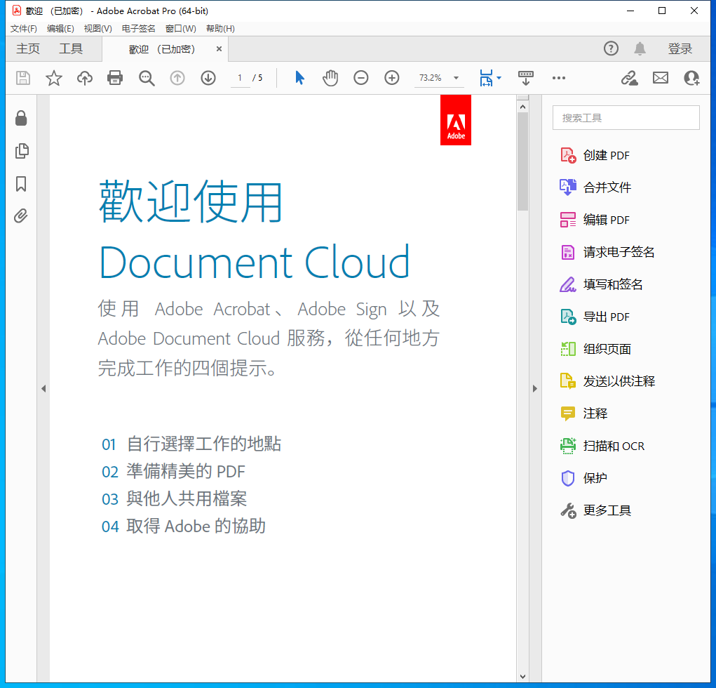
Task: Open the Attachments paperclip panel
Action: [20, 216]
